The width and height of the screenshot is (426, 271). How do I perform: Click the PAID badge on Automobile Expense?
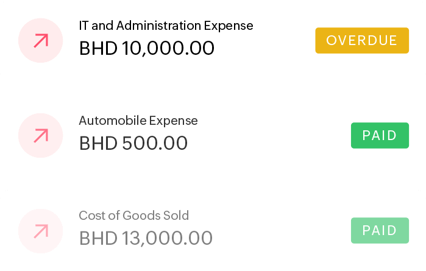pos(379,135)
